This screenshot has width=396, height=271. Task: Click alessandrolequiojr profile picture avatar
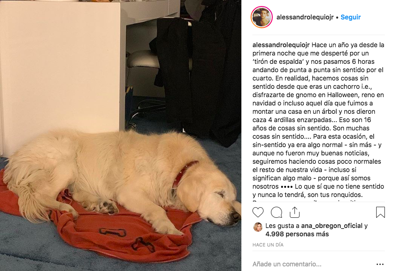pyautogui.click(x=262, y=17)
